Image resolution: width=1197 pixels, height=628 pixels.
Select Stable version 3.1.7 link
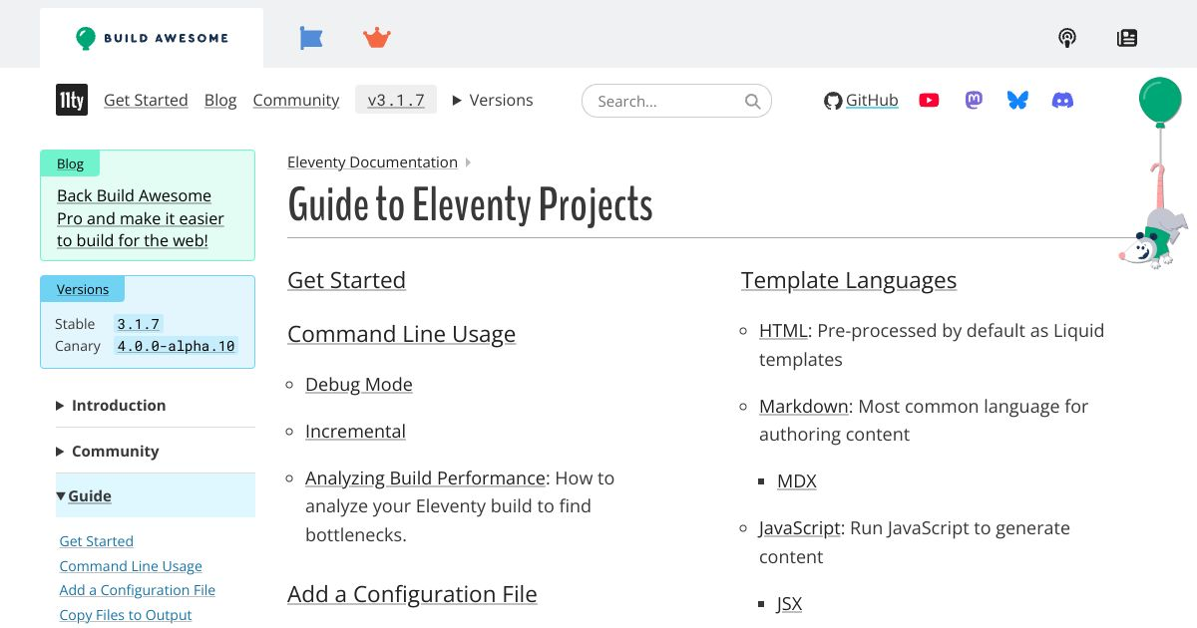tap(139, 324)
